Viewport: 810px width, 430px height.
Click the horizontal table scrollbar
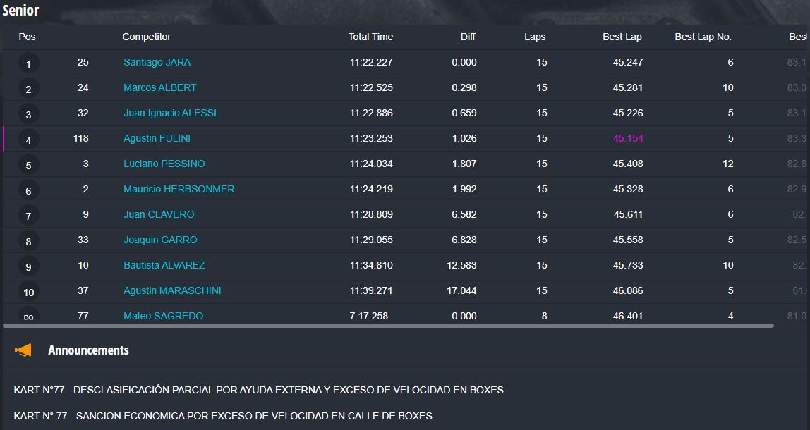tap(388, 326)
